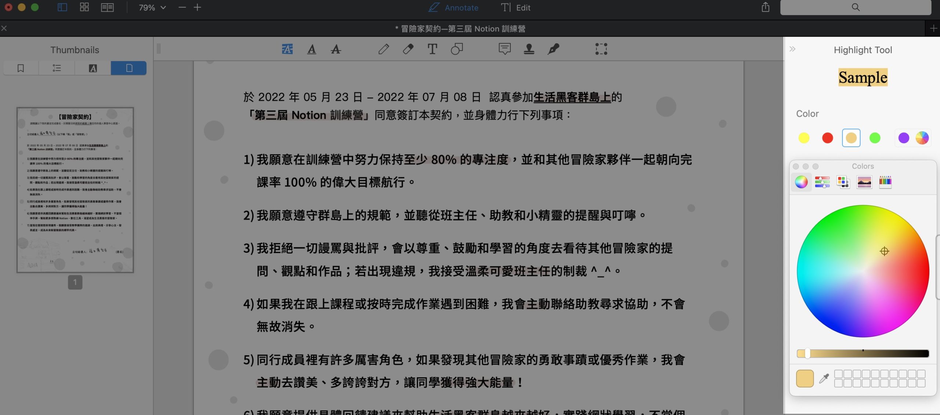Select the Stamp tool
The image size is (940, 415).
[x=529, y=49]
